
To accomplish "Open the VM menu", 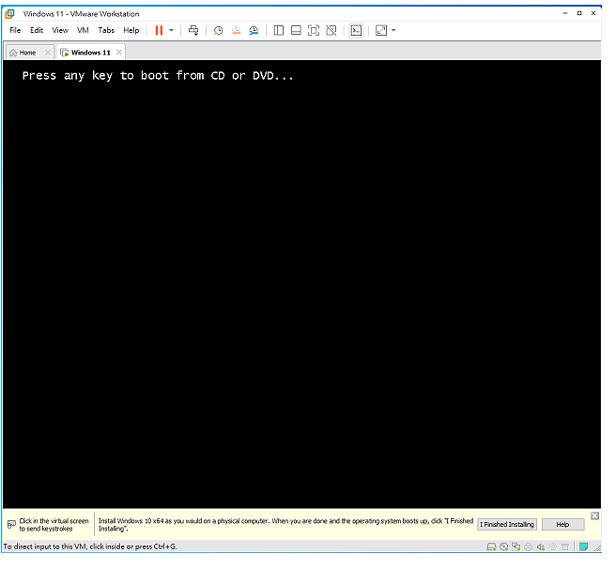I will [83, 30].
